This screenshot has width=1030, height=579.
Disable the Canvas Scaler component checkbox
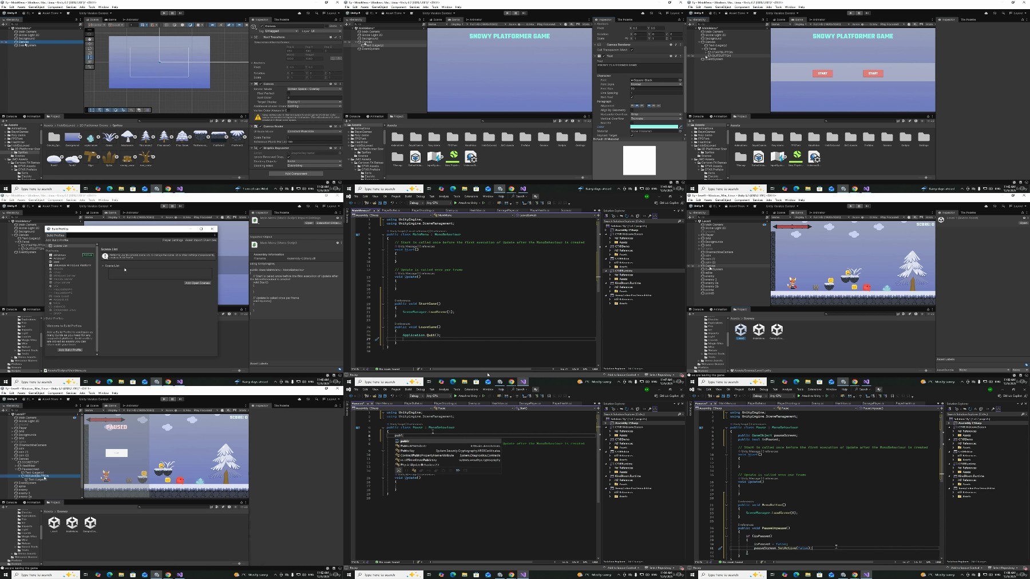tap(259, 127)
